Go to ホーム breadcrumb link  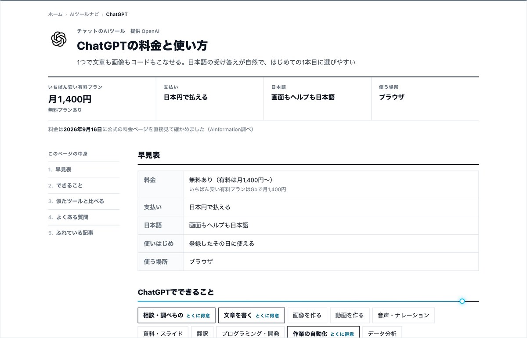click(55, 15)
